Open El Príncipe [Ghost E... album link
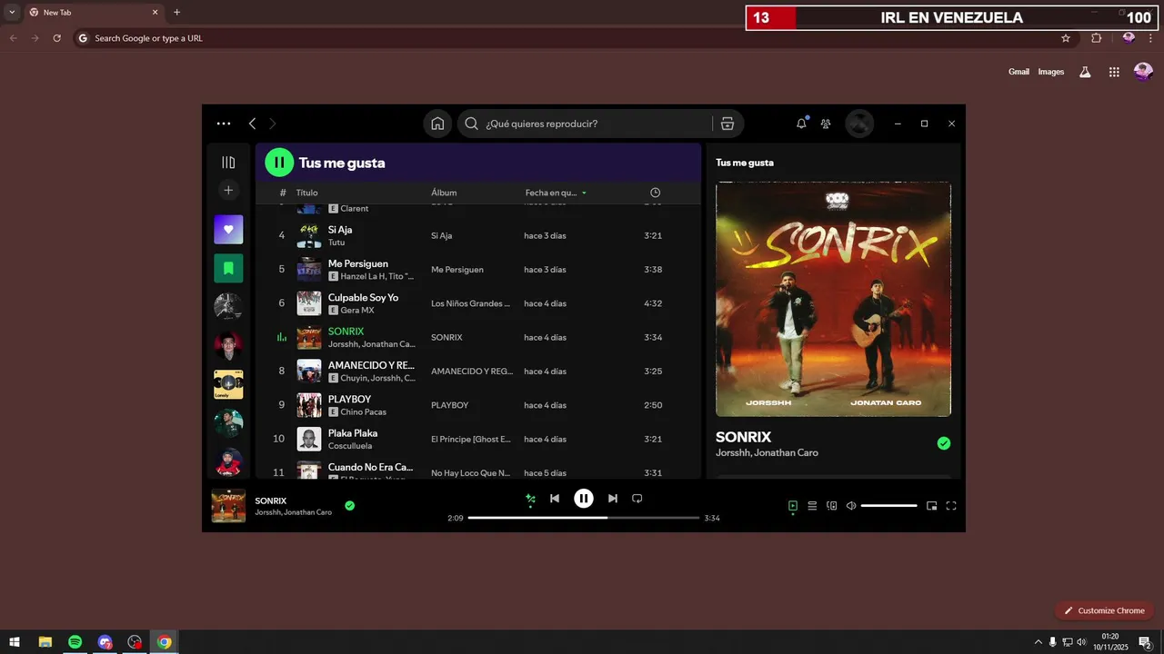 (471, 439)
